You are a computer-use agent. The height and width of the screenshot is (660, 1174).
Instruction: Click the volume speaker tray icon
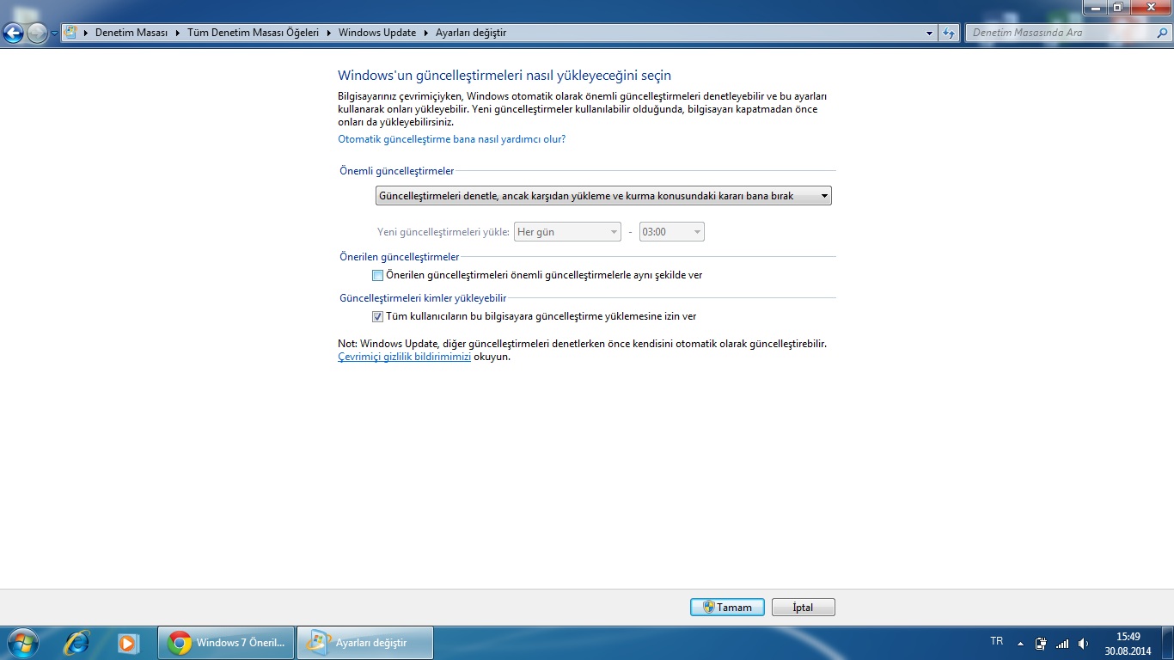click(x=1083, y=643)
